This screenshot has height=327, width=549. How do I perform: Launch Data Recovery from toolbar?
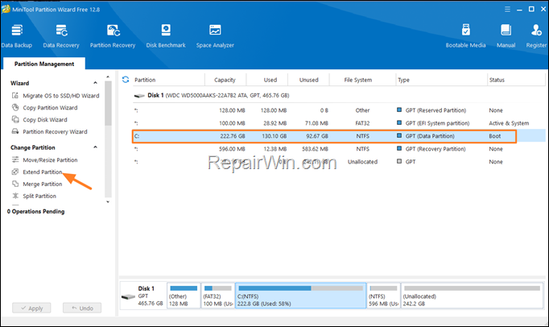[61, 36]
